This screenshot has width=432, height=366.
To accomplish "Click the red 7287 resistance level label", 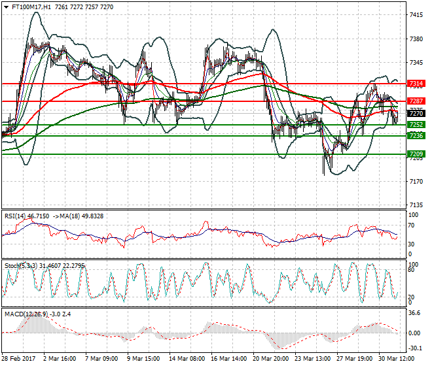I will [416, 101].
